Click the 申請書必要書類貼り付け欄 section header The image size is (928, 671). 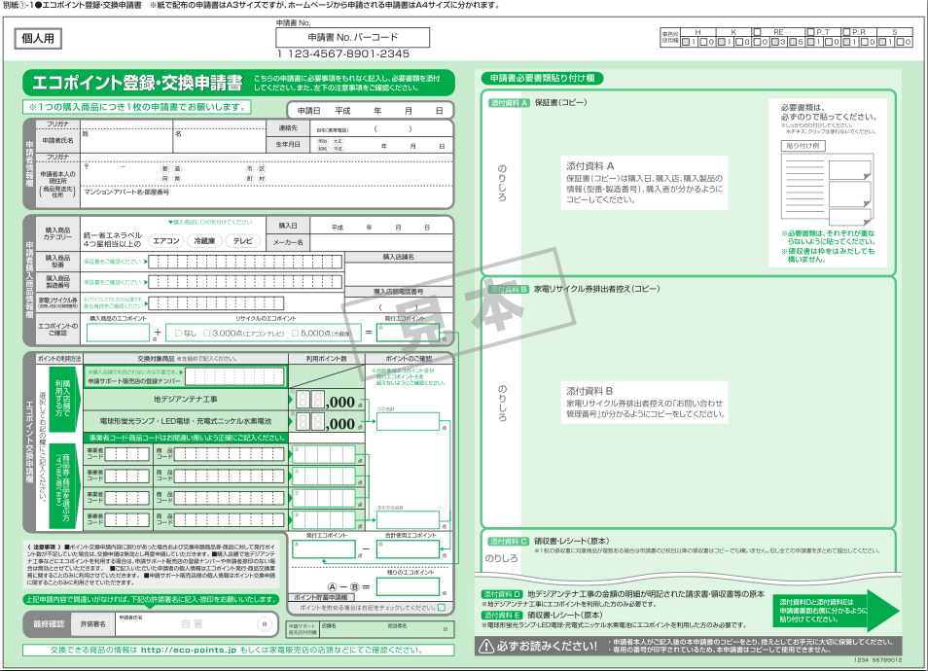[x=543, y=77]
